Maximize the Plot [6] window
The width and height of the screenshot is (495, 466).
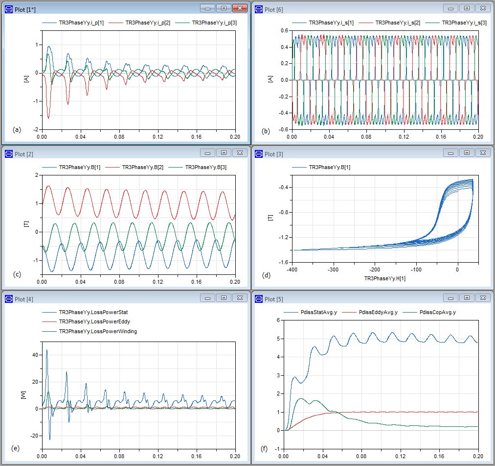[x=467, y=8]
